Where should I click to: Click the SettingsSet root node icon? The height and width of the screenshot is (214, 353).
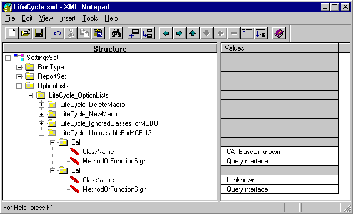(19, 58)
